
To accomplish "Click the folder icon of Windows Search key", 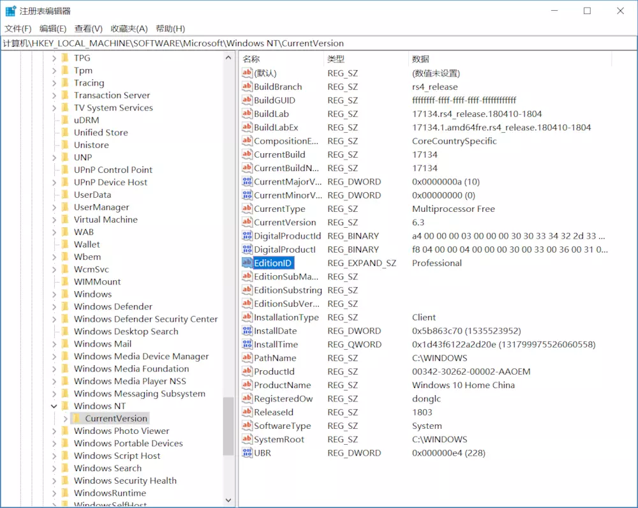I will click(x=65, y=468).
